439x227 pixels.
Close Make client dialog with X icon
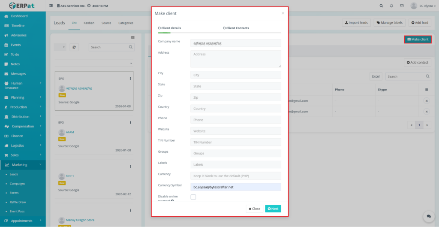click(x=283, y=13)
